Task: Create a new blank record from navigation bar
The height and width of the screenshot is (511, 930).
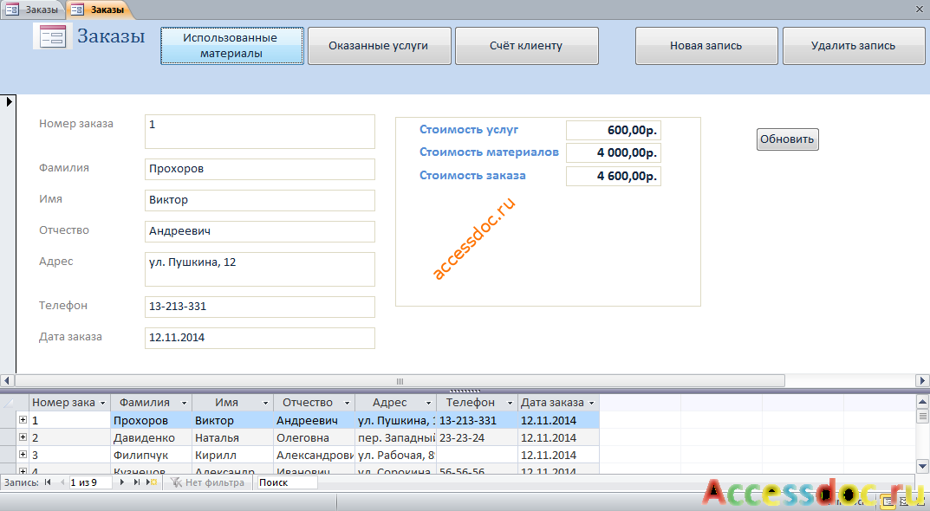Action: [152, 482]
